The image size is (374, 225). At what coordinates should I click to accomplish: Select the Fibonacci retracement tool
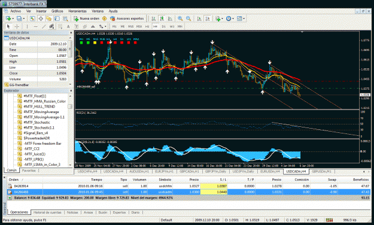click(60, 26)
